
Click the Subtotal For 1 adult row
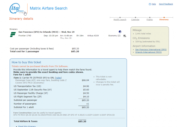coord(51,107)
